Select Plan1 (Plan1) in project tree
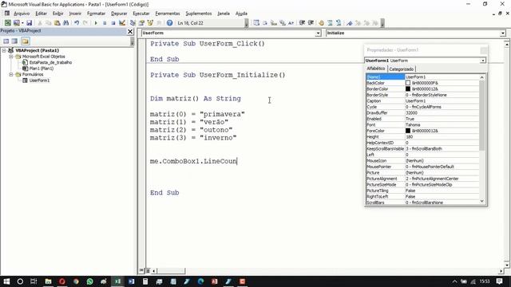 pyautogui.click(x=42, y=69)
